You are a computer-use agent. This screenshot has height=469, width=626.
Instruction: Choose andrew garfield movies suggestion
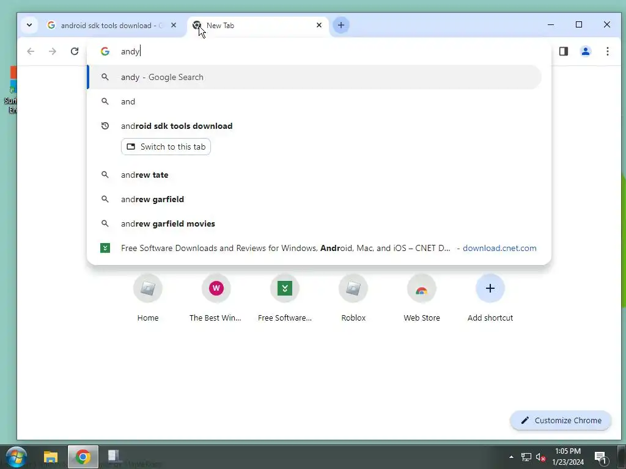point(314,224)
